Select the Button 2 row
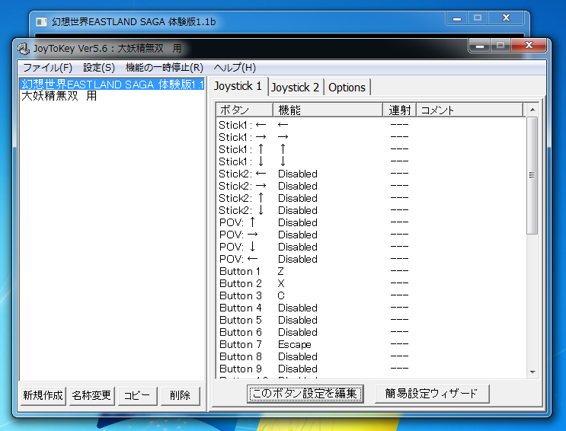 pos(371,284)
